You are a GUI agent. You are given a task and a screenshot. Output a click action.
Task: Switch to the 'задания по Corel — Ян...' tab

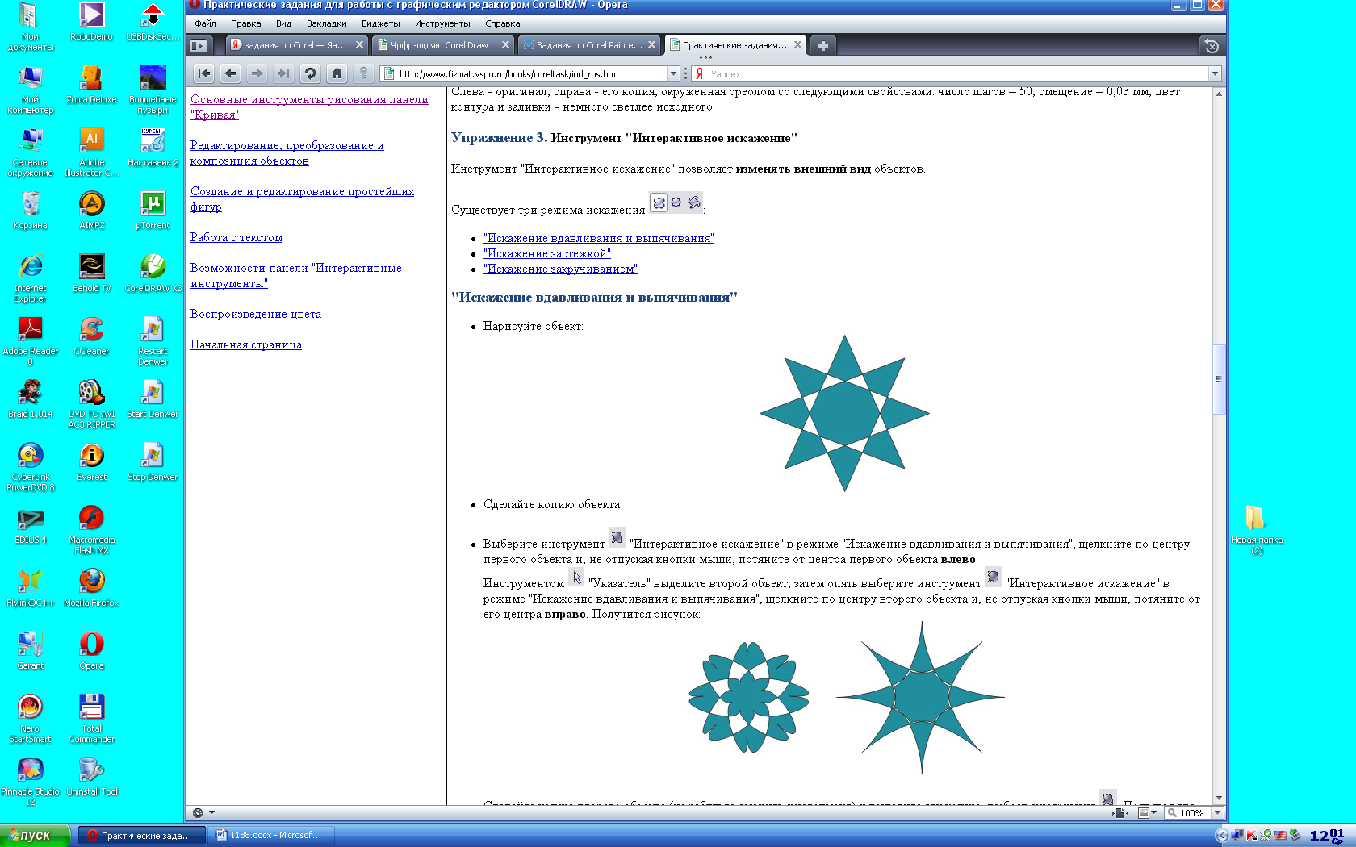(295, 45)
